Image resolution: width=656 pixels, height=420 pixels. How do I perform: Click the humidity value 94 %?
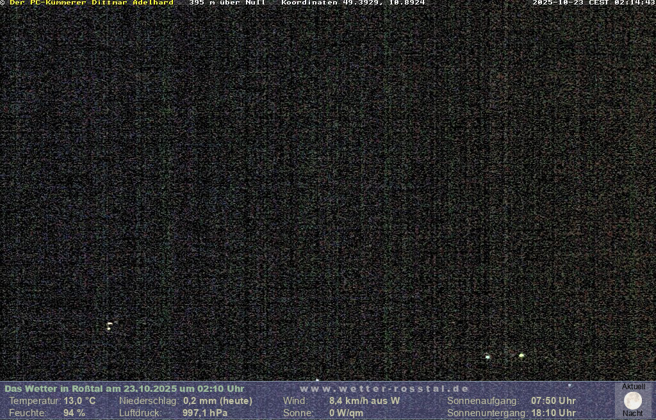[74, 413]
